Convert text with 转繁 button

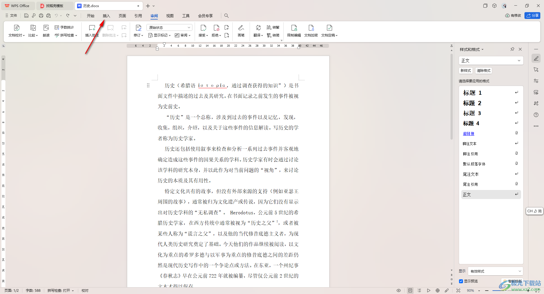pyautogui.click(x=273, y=27)
